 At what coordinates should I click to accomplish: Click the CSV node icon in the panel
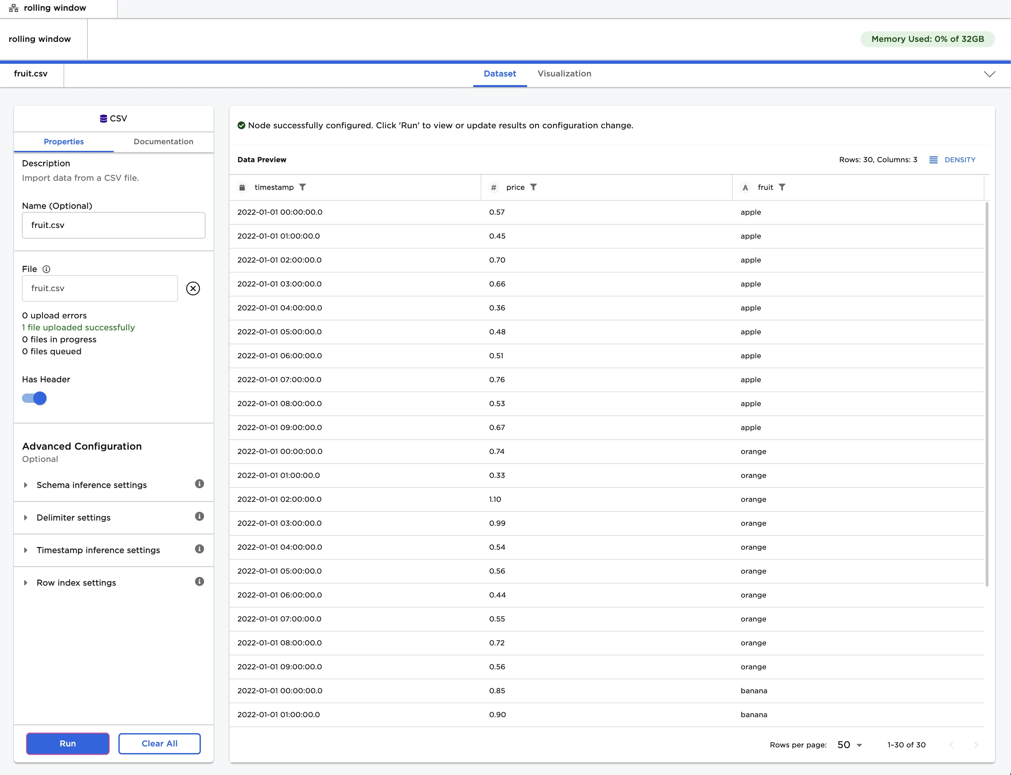coord(103,119)
